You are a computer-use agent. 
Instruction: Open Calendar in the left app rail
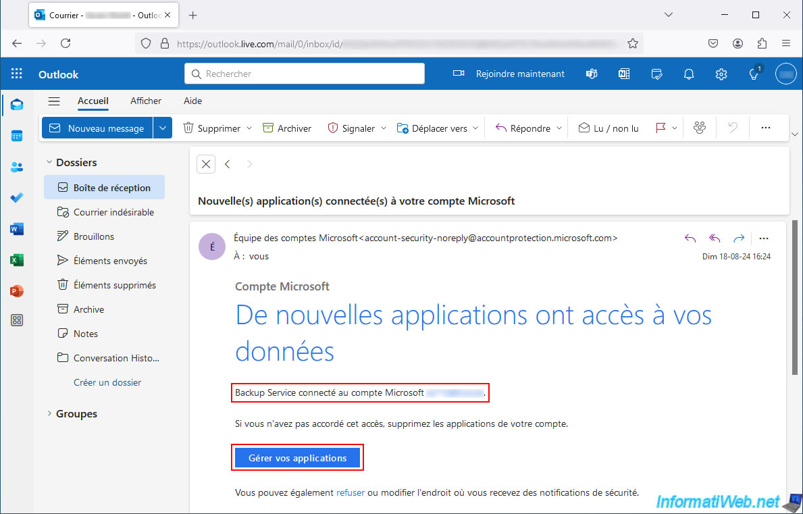pos(17,136)
